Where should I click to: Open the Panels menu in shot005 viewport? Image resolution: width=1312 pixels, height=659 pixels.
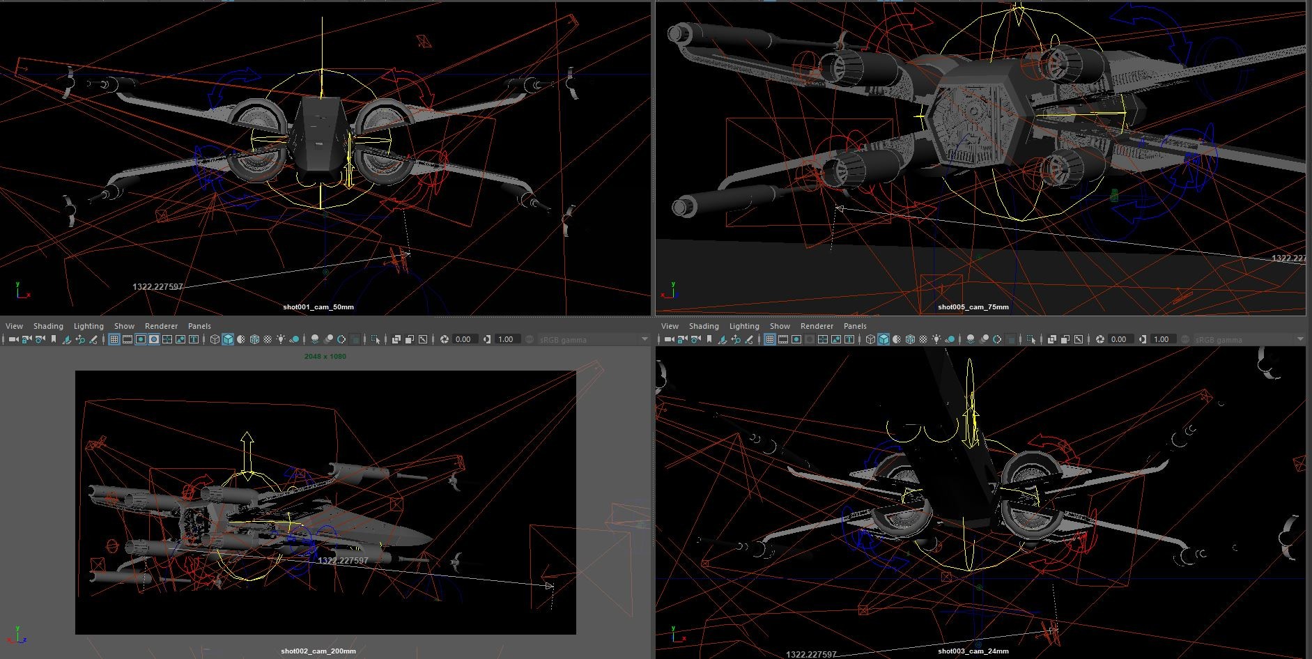click(x=855, y=325)
